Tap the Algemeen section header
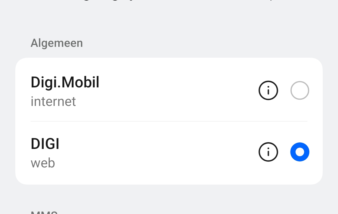The height and width of the screenshot is (214, 338). 57,43
